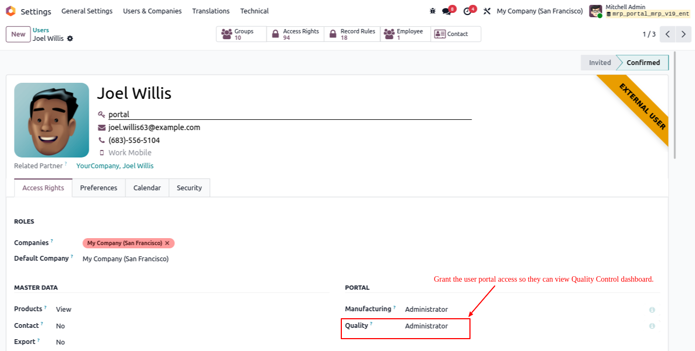This screenshot has width=695, height=351.
Task: Click the info icon on Manufacturing row
Action: (x=652, y=310)
